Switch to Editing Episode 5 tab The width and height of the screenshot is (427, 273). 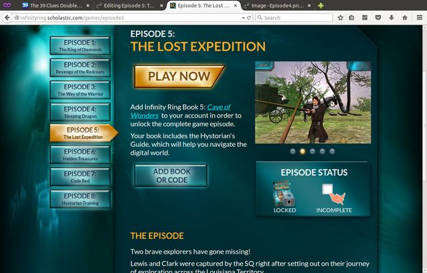(129, 5)
